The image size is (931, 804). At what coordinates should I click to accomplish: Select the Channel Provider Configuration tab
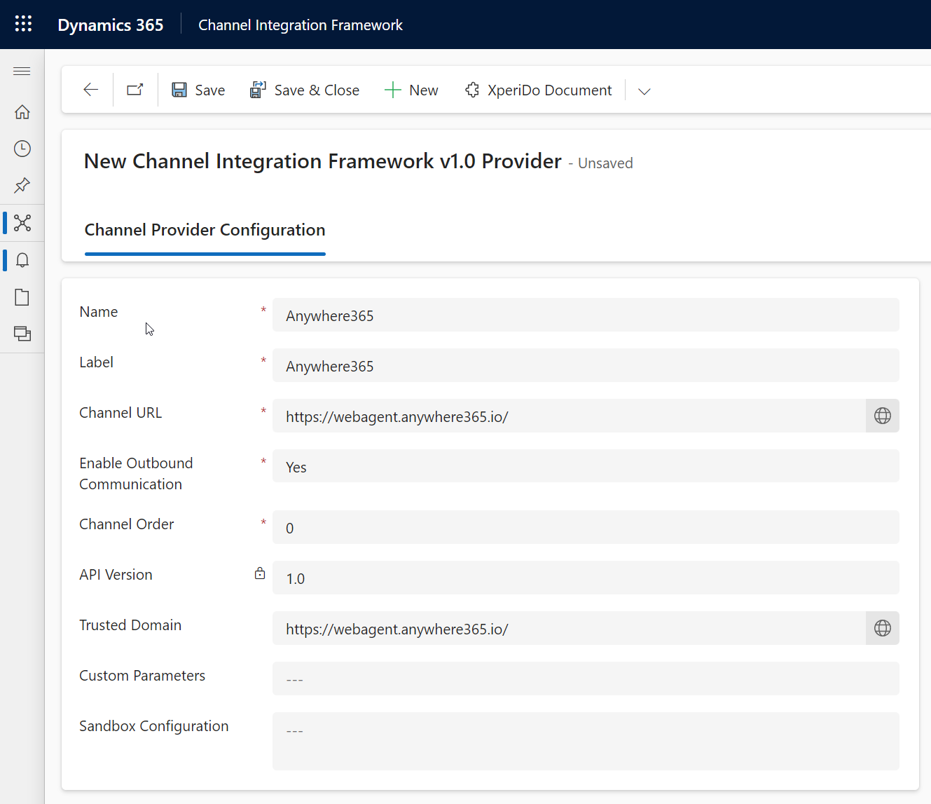tap(205, 230)
